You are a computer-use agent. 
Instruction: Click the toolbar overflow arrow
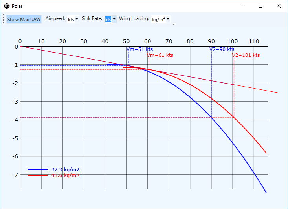click(x=174, y=24)
